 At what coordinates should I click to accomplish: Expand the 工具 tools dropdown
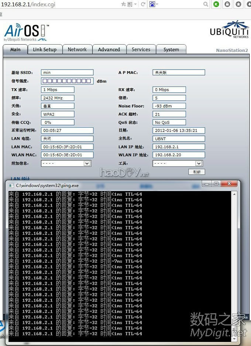click(199, 163)
